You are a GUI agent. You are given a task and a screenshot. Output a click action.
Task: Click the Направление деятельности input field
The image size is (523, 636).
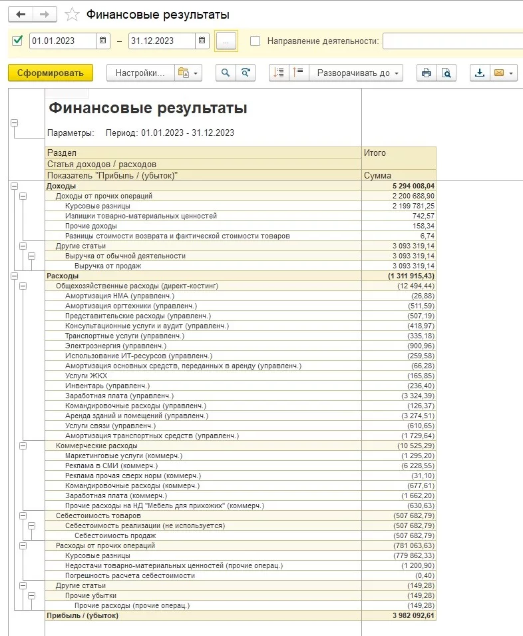click(x=453, y=41)
